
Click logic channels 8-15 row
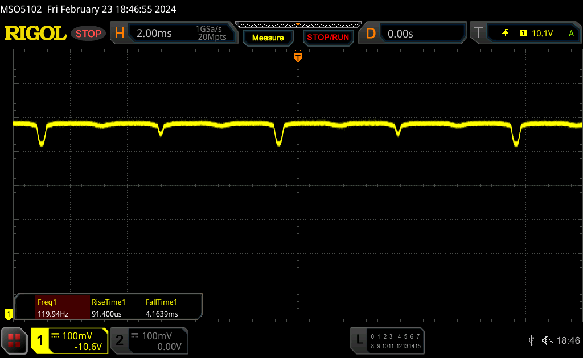click(395, 346)
